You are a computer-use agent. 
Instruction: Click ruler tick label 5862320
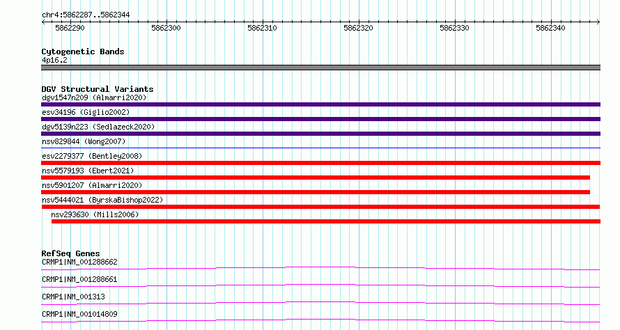(358, 28)
